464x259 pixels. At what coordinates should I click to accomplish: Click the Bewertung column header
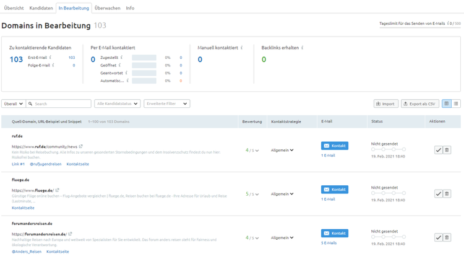[x=252, y=121]
